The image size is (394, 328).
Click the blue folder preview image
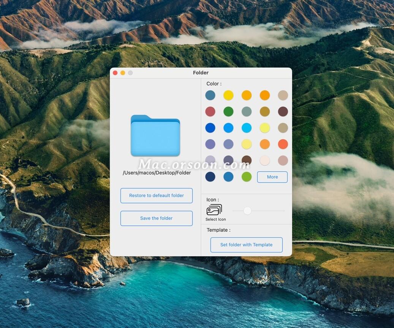155,136
